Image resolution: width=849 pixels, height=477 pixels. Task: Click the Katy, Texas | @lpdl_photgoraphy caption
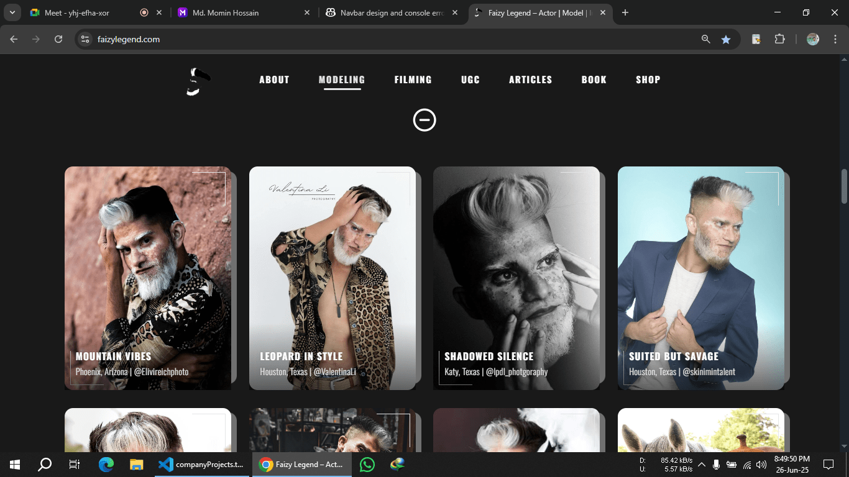point(496,371)
